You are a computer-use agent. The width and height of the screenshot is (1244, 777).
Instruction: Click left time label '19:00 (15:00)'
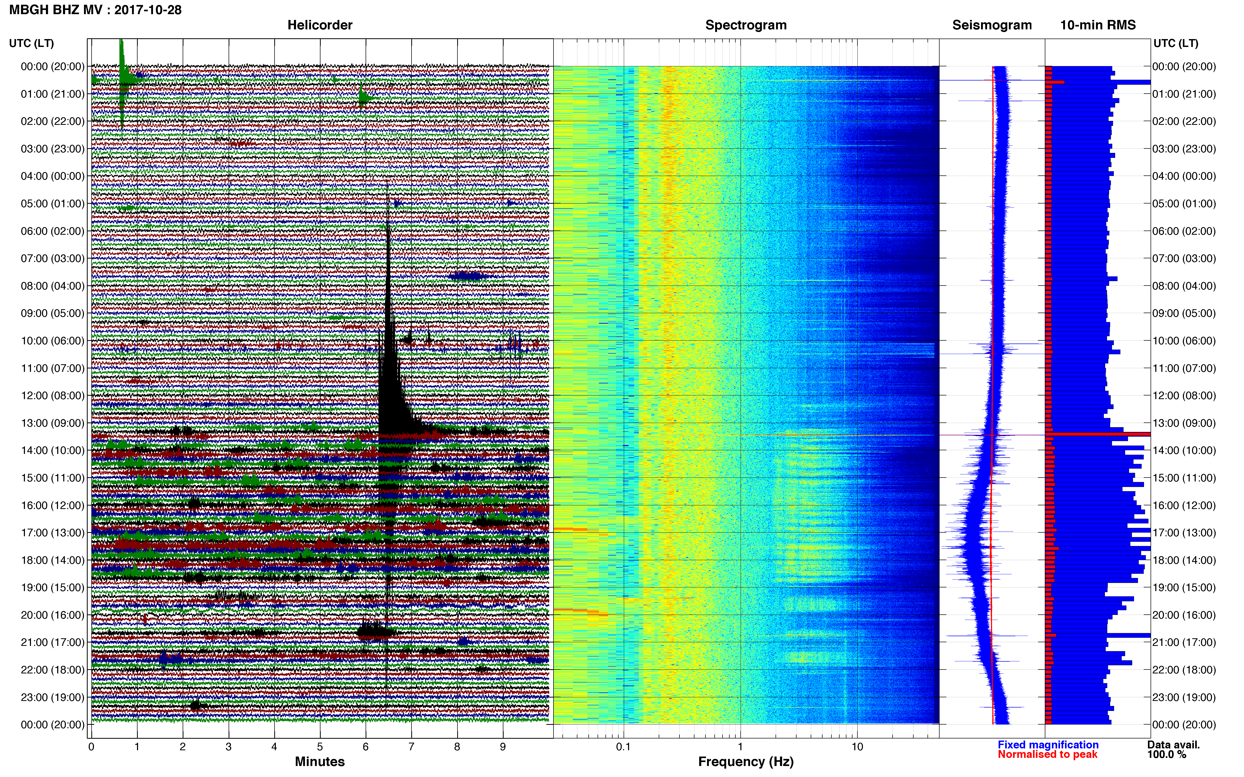pos(52,587)
